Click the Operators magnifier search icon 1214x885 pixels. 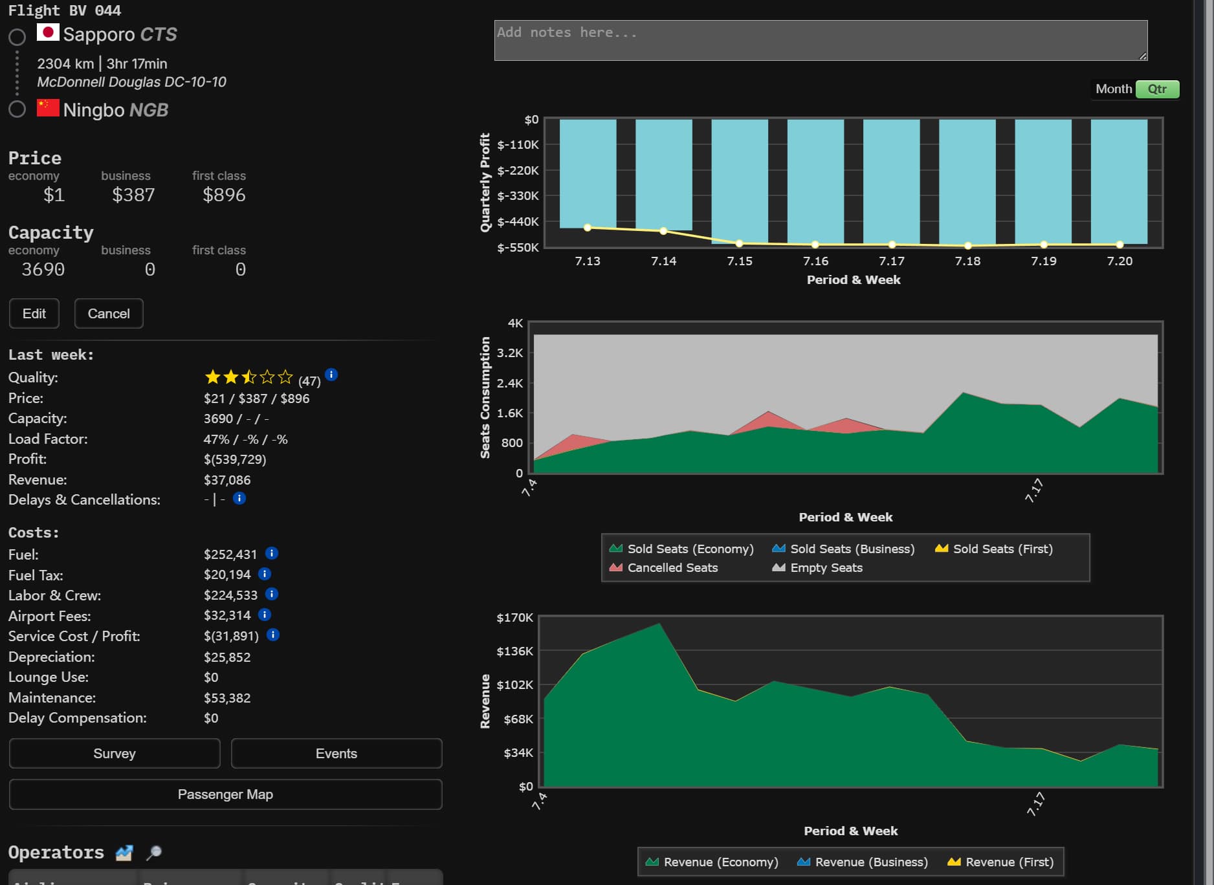click(x=153, y=853)
